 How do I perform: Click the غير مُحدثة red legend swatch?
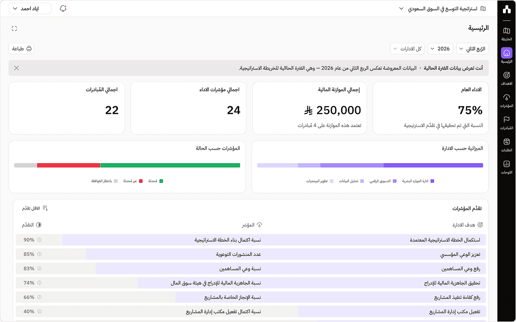(141, 181)
